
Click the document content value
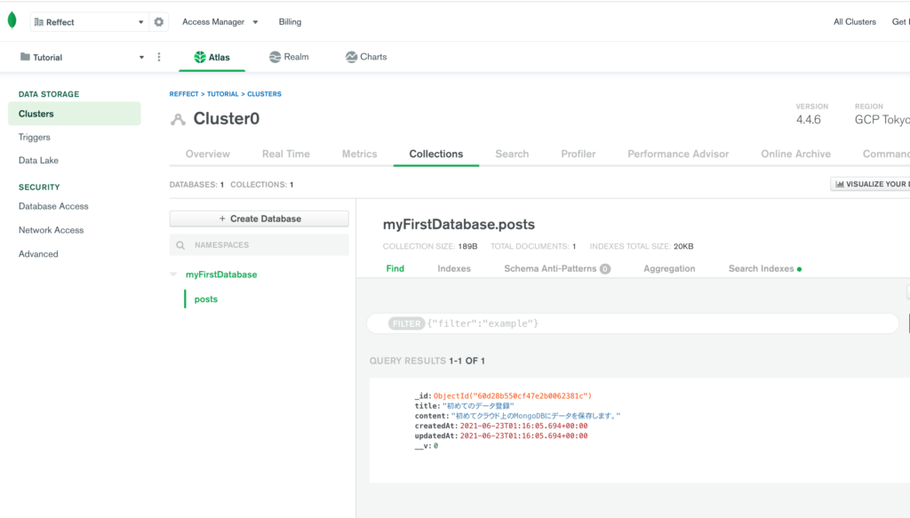[x=536, y=416]
